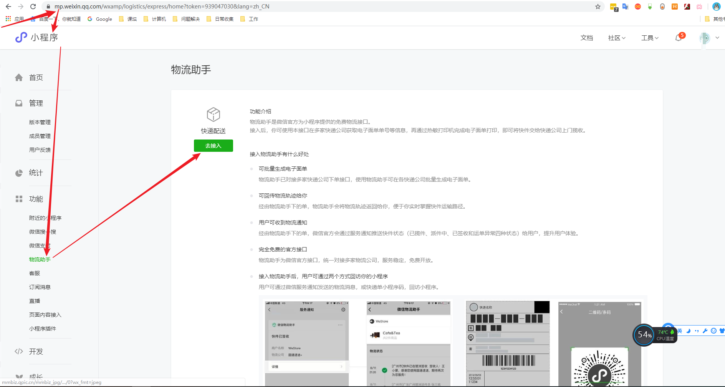Click the wrench icon in input toolbar

705,331
